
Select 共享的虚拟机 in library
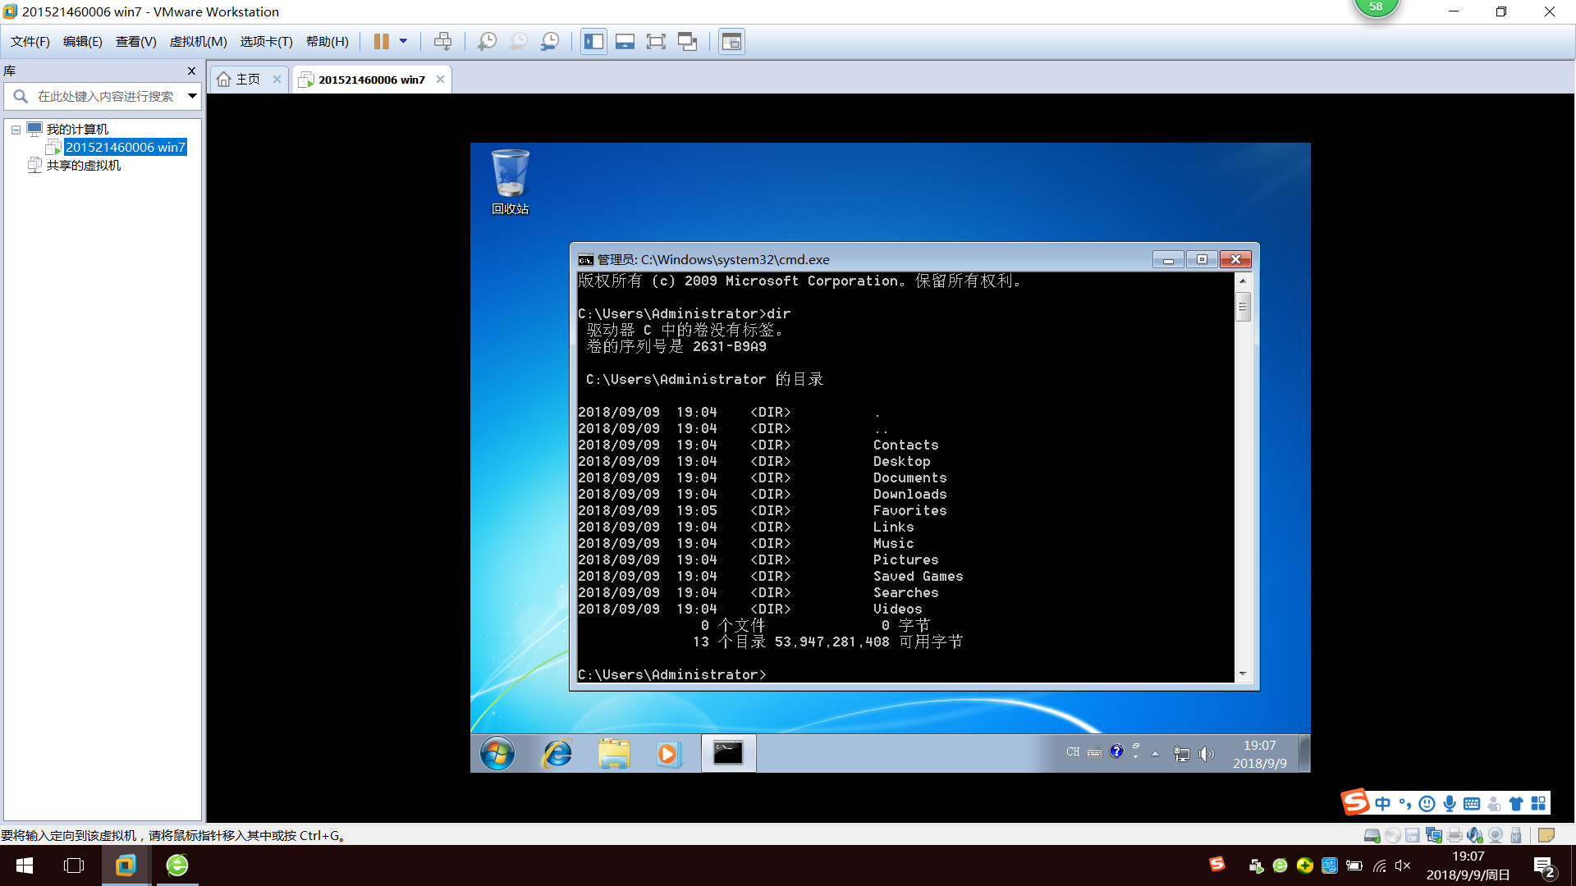[x=83, y=166]
